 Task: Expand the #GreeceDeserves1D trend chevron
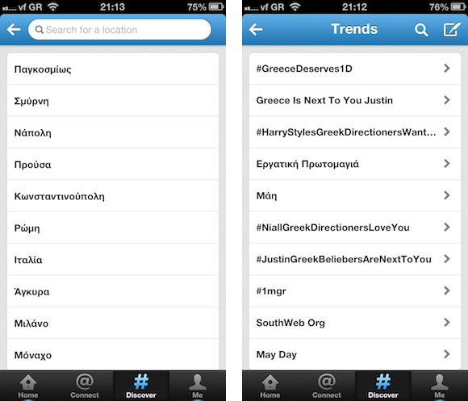(x=446, y=69)
